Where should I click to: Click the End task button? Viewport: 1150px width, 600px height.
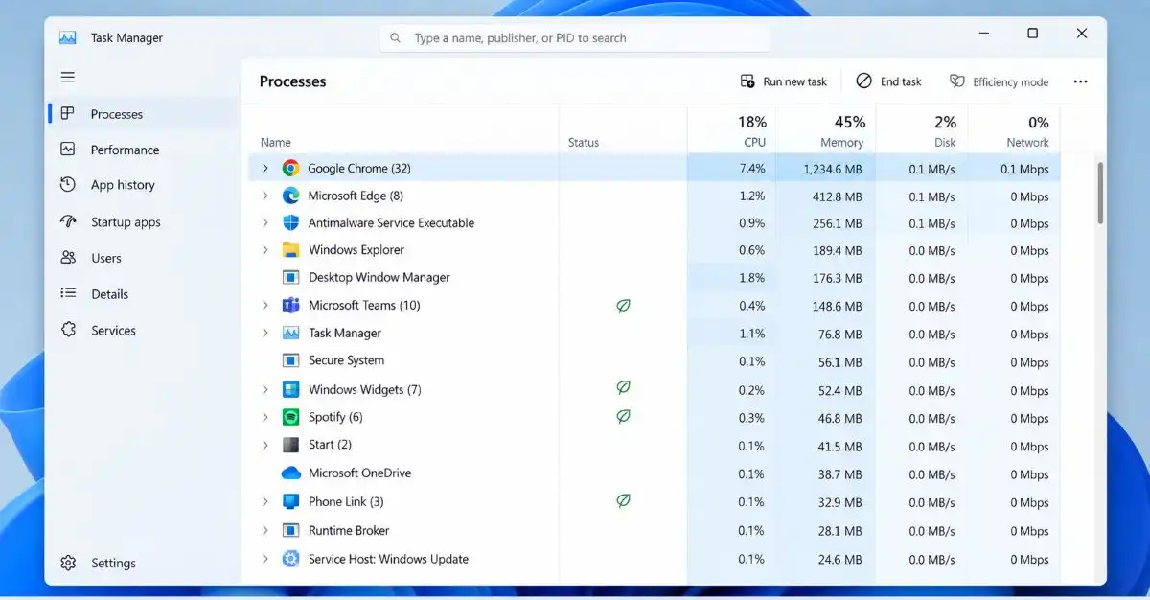pyautogui.click(x=888, y=81)
